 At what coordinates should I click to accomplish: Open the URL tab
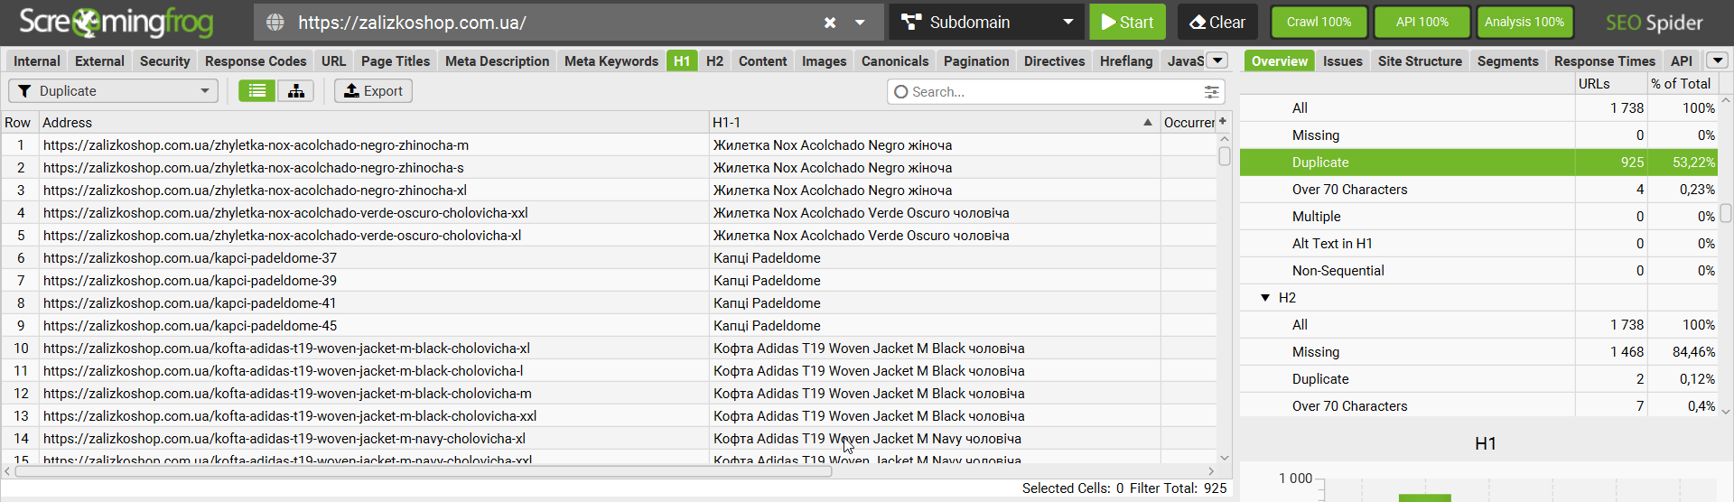(333, 60)
